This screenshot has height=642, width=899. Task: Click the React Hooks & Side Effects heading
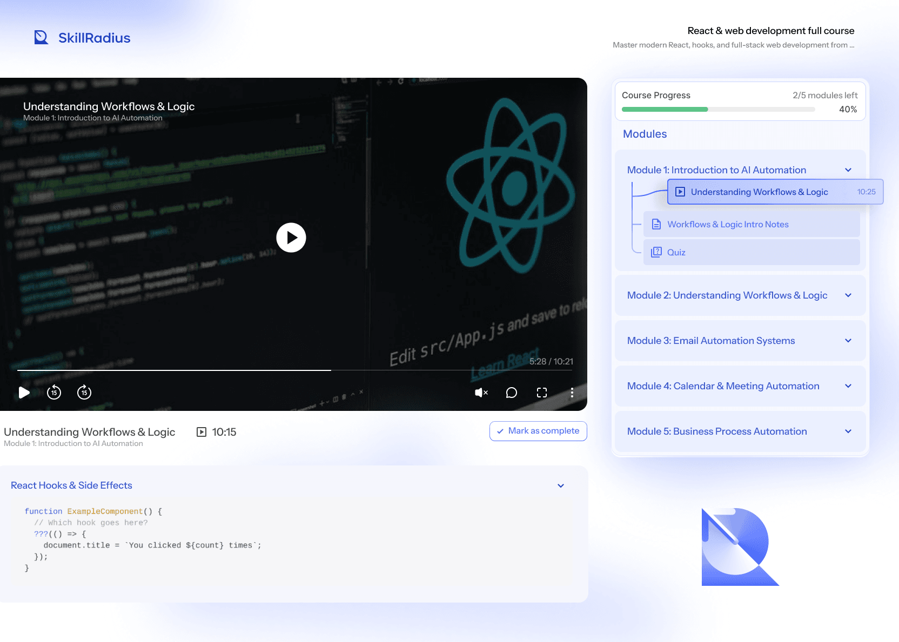pos(71,485)
